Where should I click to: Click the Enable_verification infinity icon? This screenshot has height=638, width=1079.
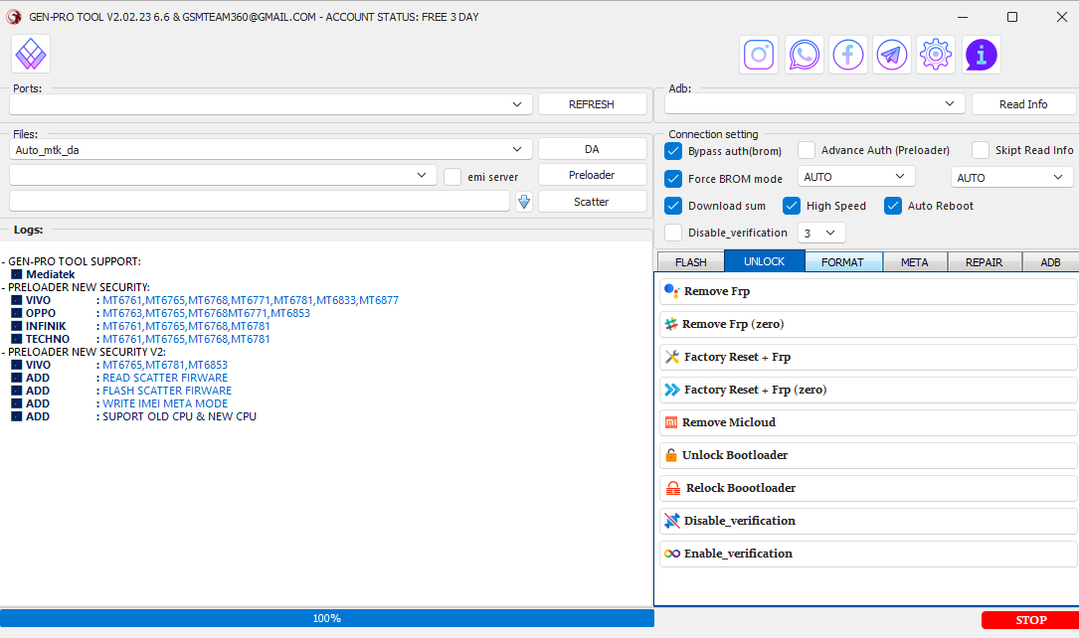click(x=671, y=554)
